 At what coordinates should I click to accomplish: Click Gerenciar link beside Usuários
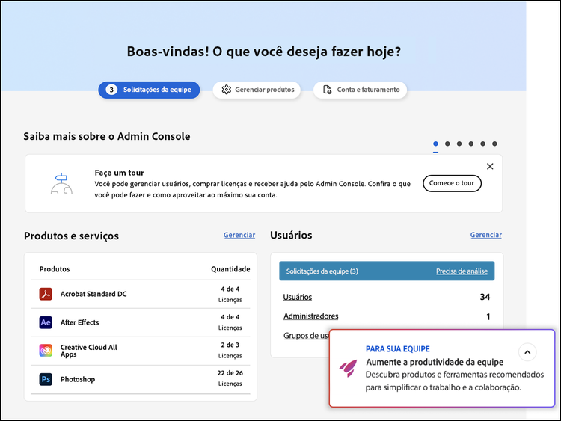pos(486,235)
